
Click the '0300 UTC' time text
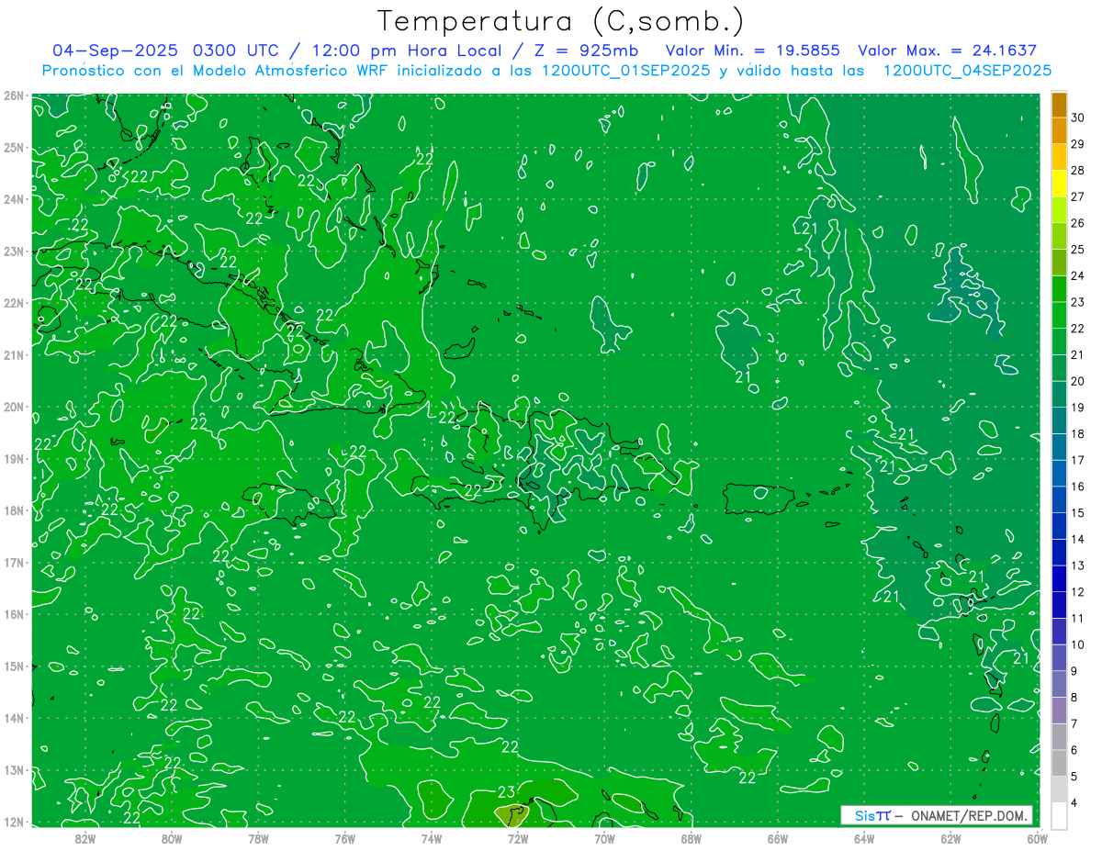(x=239, y=50)
